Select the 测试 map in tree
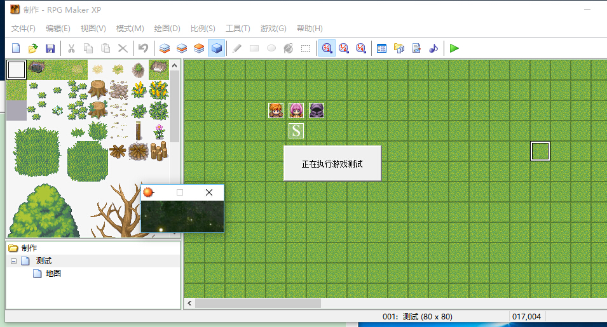This screenshot has width=607, height=327. tap(43, 261)
